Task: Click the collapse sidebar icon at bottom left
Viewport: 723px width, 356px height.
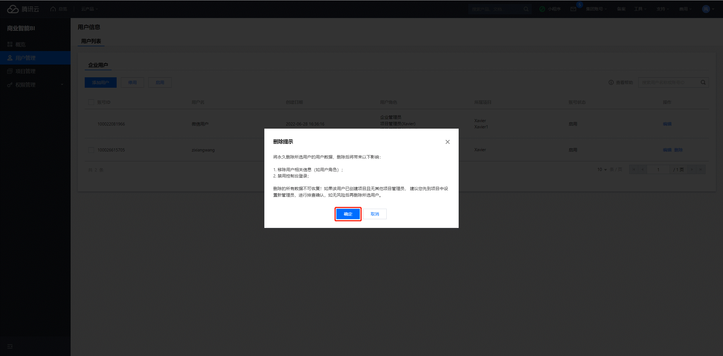Action: click(x=10, y=346)
